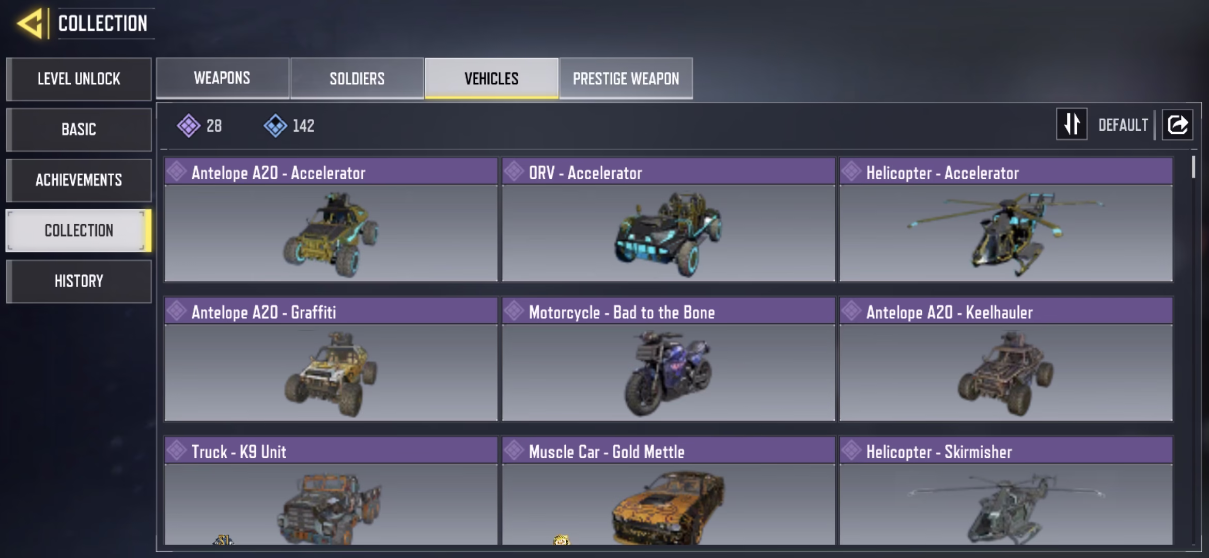
Task: Click rarity diamond icon on Helicopter - Skirmisher
Action: (x=851, y=451)
